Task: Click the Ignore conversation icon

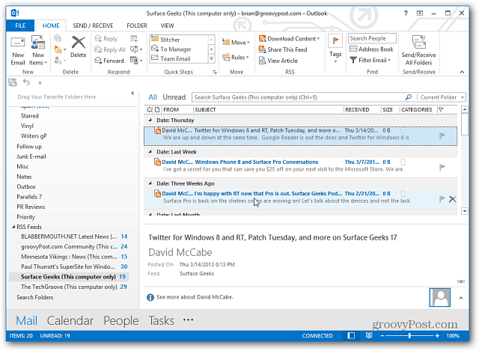Action: 58,38
